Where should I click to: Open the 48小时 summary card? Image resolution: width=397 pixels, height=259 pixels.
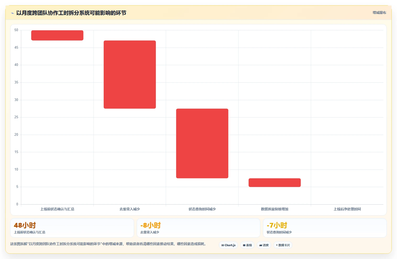[x=72, y=228]
